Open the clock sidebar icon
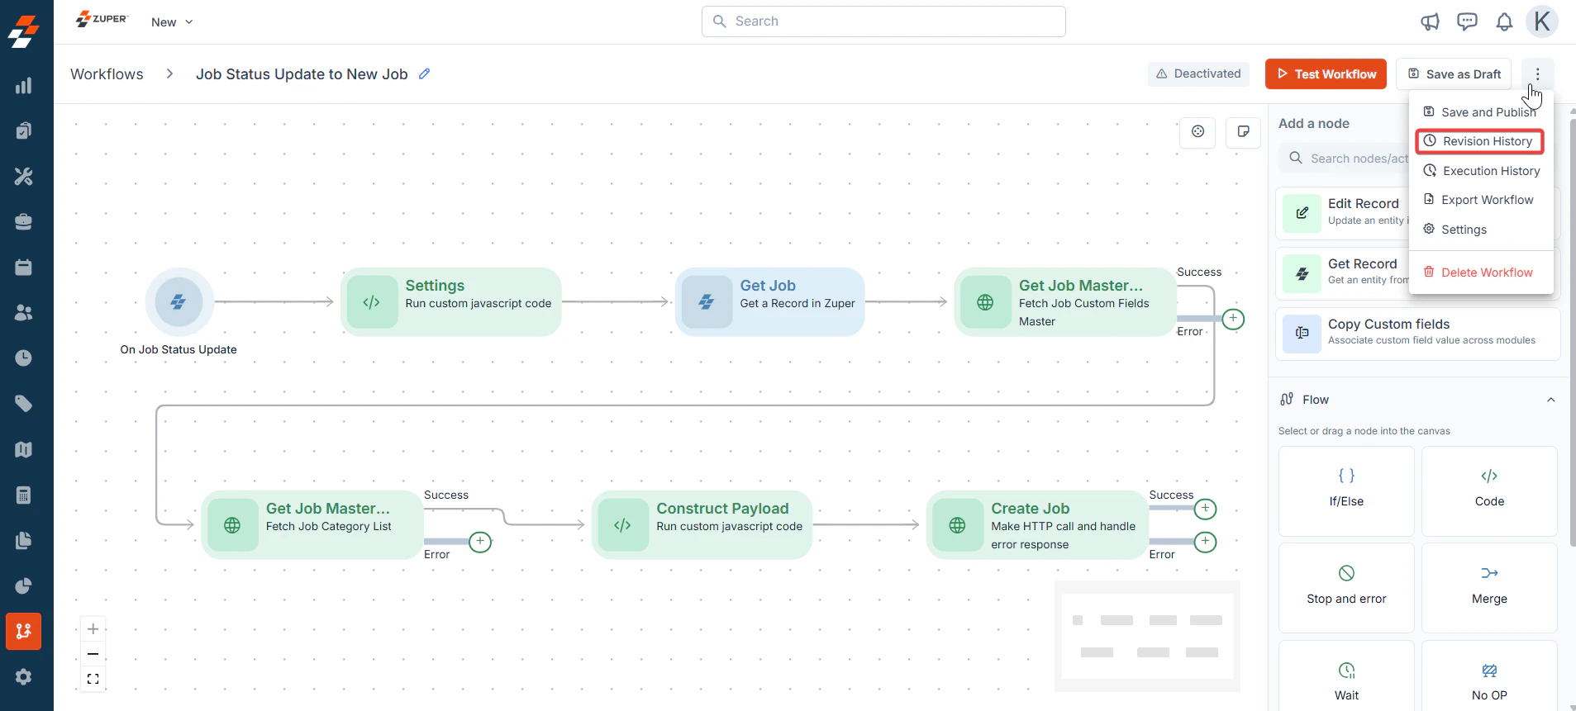This screenshot has height=711, width=1576. [x=24, y=358]
